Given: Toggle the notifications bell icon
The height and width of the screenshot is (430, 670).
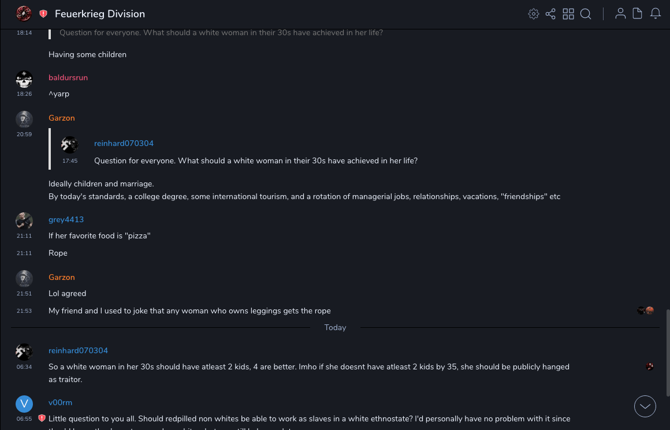Looking at the screenshot, I should click(x=656, y=14).
